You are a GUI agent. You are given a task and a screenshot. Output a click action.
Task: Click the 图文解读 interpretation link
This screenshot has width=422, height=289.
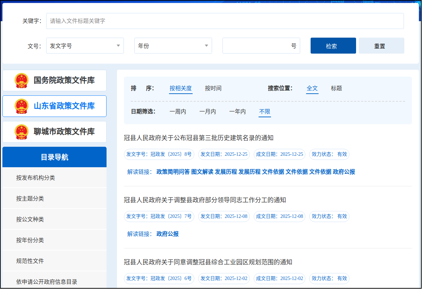click(x=202, y=172)
